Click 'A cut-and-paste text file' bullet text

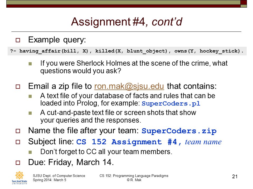[118, 116]
